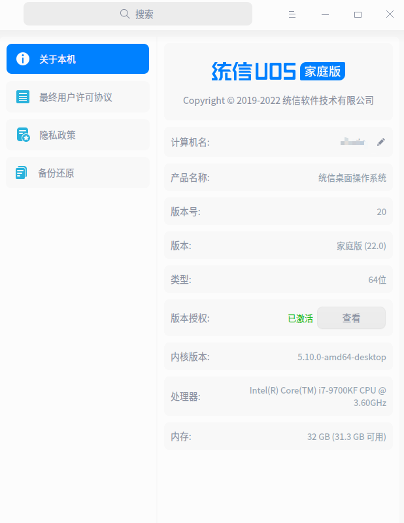Open 最终用户许可协议 page

point(78,97)
